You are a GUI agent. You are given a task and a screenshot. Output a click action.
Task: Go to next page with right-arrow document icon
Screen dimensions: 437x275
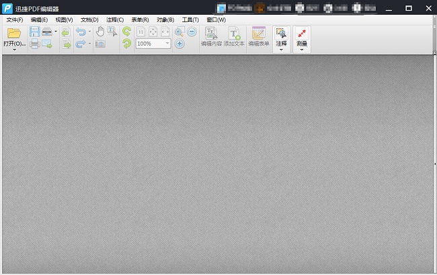click(67, 44)
